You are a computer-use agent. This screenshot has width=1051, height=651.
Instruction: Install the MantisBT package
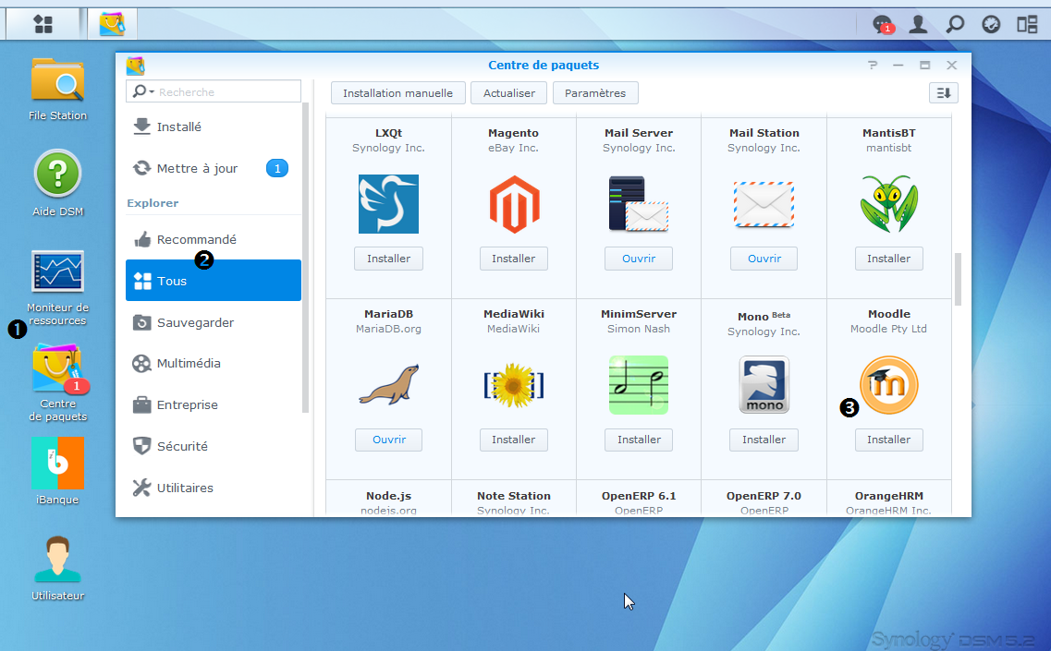point(889,259)
